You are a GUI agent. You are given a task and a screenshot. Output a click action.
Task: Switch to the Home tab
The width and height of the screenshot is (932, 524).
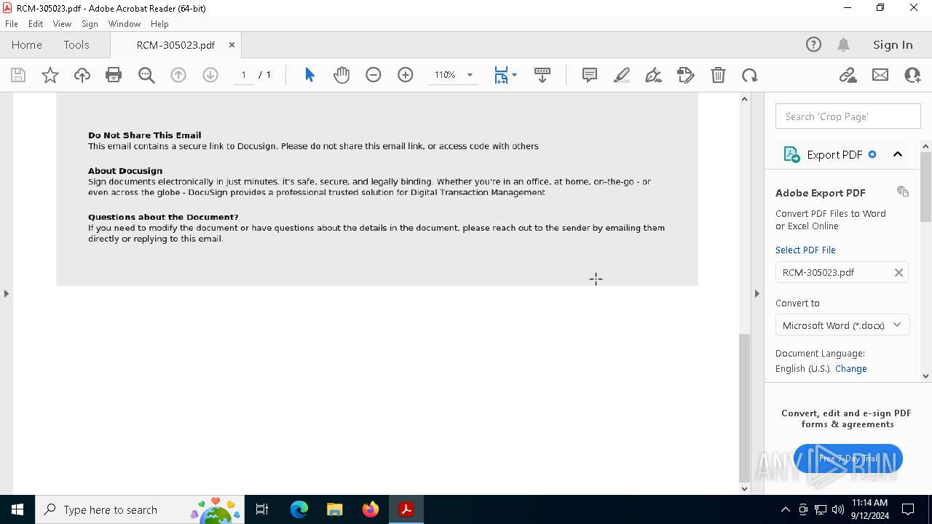[x=27, y=45]
